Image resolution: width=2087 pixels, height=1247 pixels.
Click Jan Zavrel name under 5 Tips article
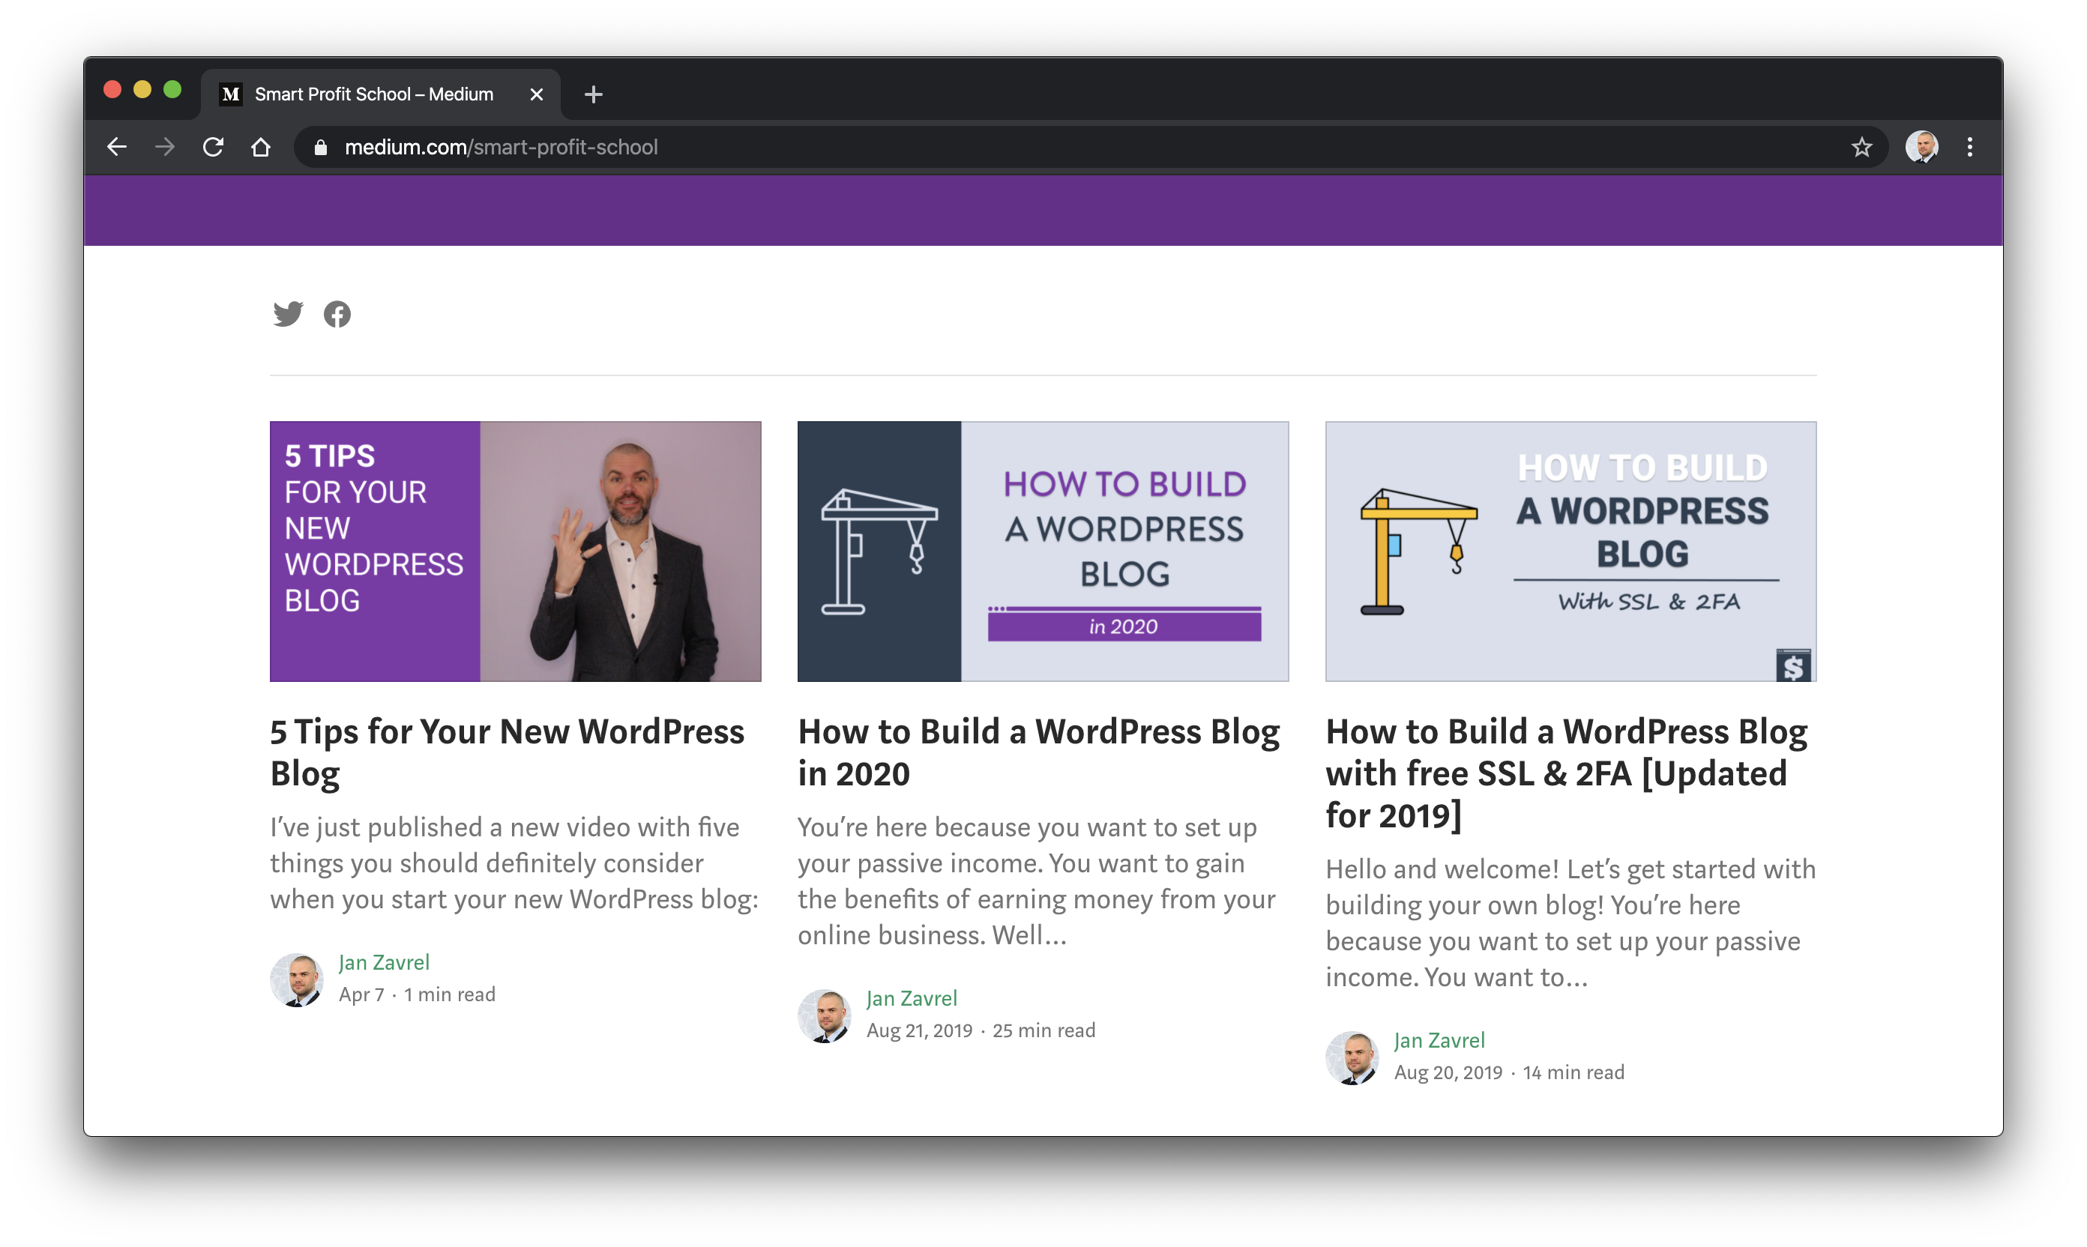pos(384,962)
